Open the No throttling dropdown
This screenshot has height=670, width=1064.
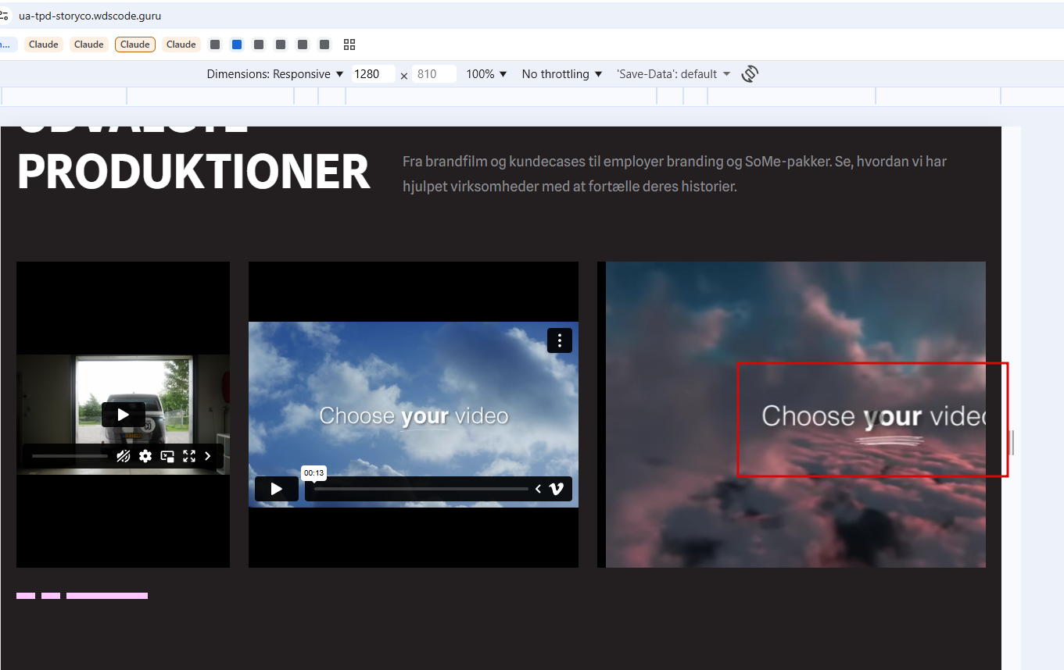tap(562, 74)
